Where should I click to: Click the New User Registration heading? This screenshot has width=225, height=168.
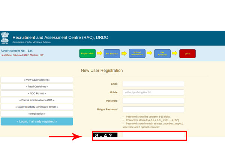[102, 71]
